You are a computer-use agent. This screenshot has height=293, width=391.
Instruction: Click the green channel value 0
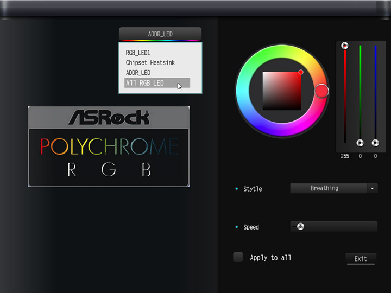(x=360, y=156)
